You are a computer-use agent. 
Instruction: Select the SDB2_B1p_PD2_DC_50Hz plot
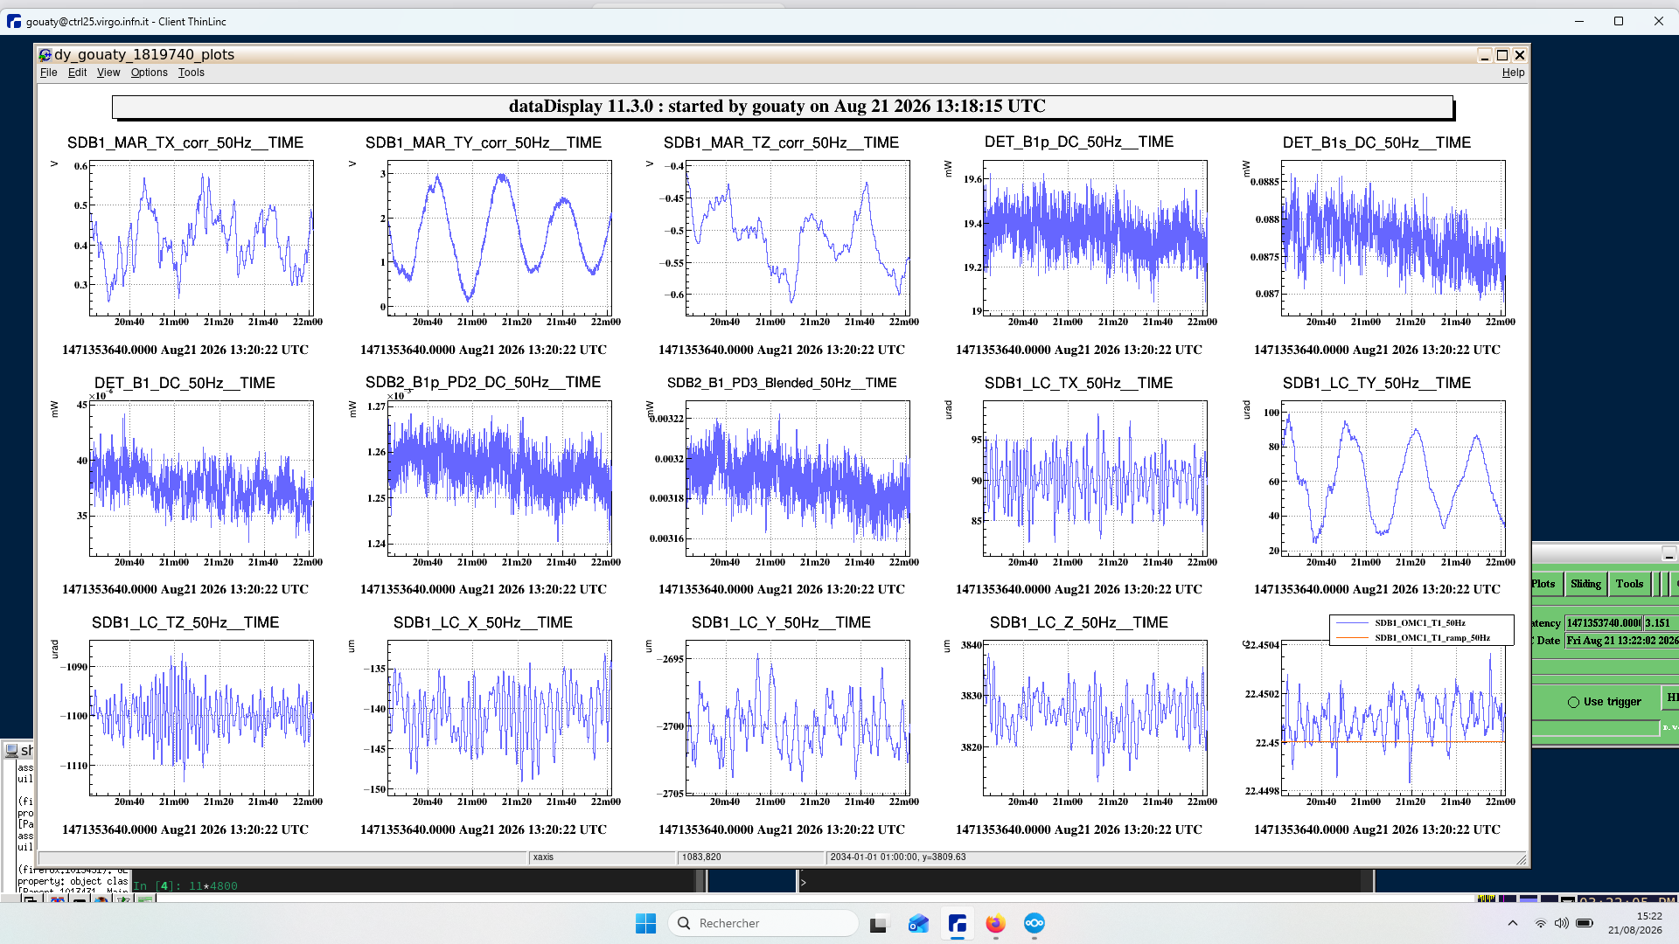click(x=499, y=478)
